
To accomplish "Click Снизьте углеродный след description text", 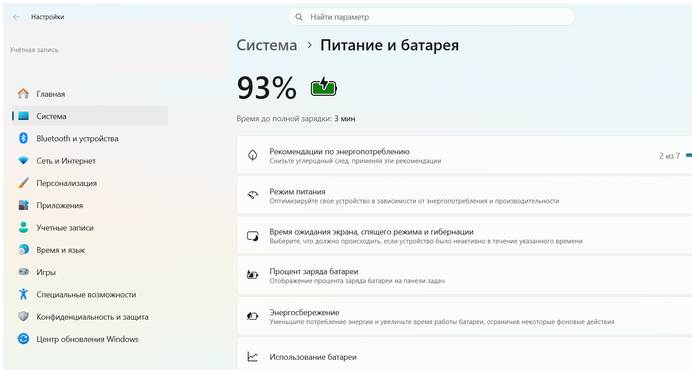I will [x=355, y=161].
